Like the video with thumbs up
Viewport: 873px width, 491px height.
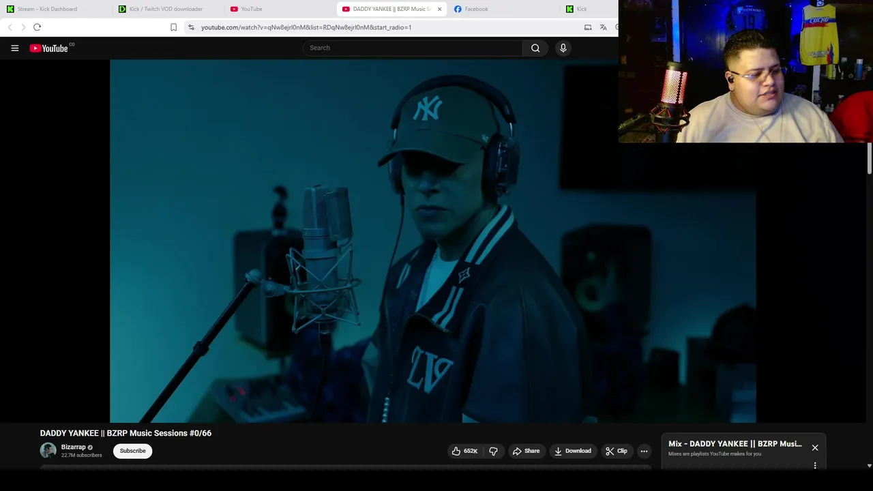(464, 451)
